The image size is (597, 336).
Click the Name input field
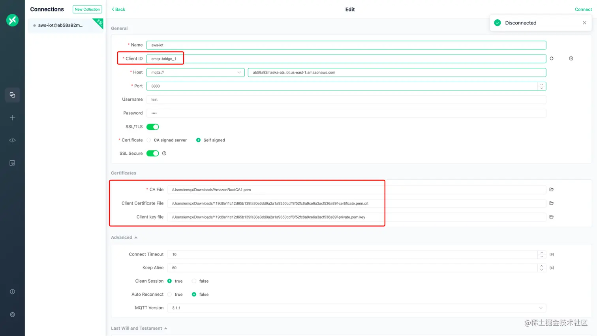(346, 45)
